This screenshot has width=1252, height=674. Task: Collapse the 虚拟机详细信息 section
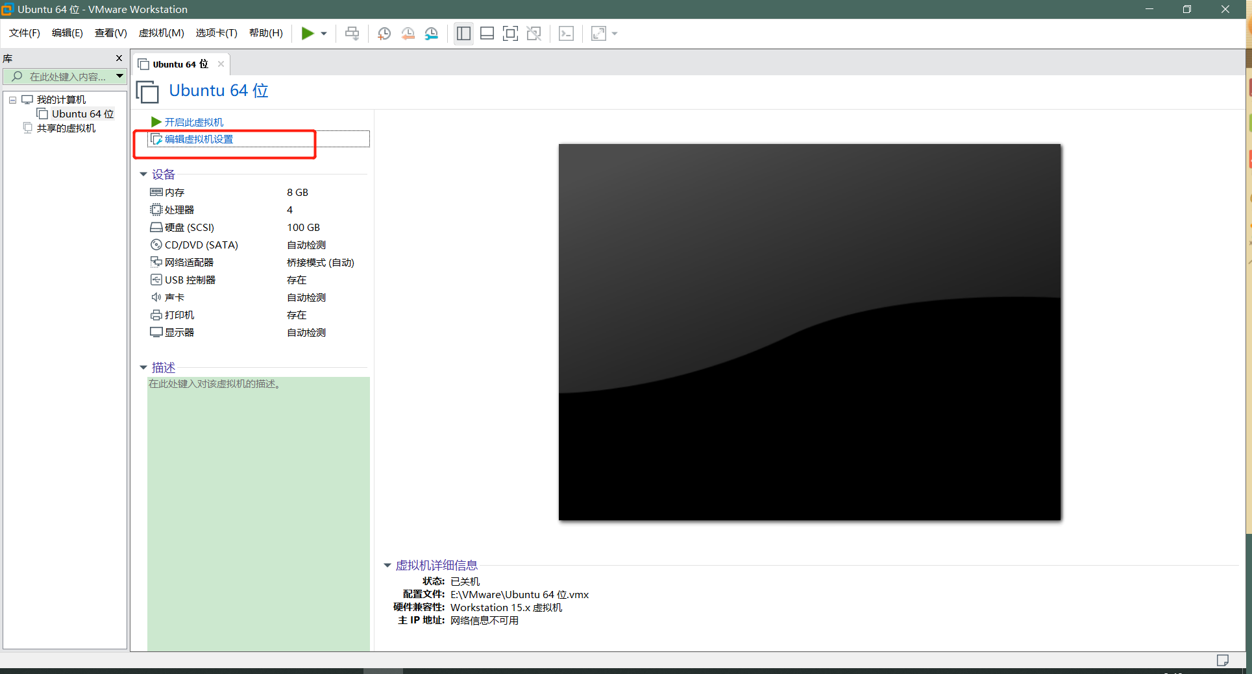tap(387, 566)
